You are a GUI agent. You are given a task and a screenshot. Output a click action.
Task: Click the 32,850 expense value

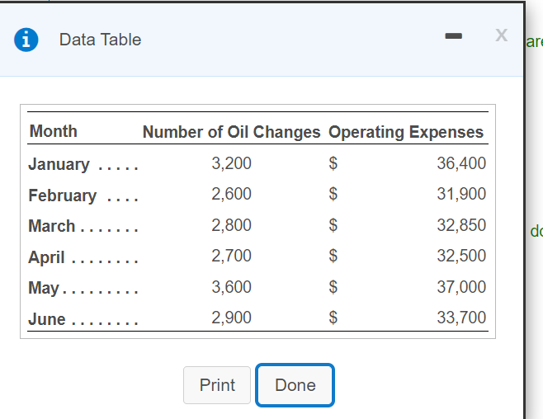point(461,225)
